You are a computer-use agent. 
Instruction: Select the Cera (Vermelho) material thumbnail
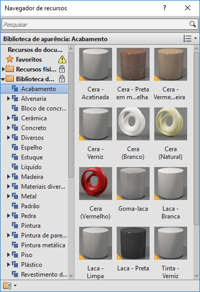[96, 184]
